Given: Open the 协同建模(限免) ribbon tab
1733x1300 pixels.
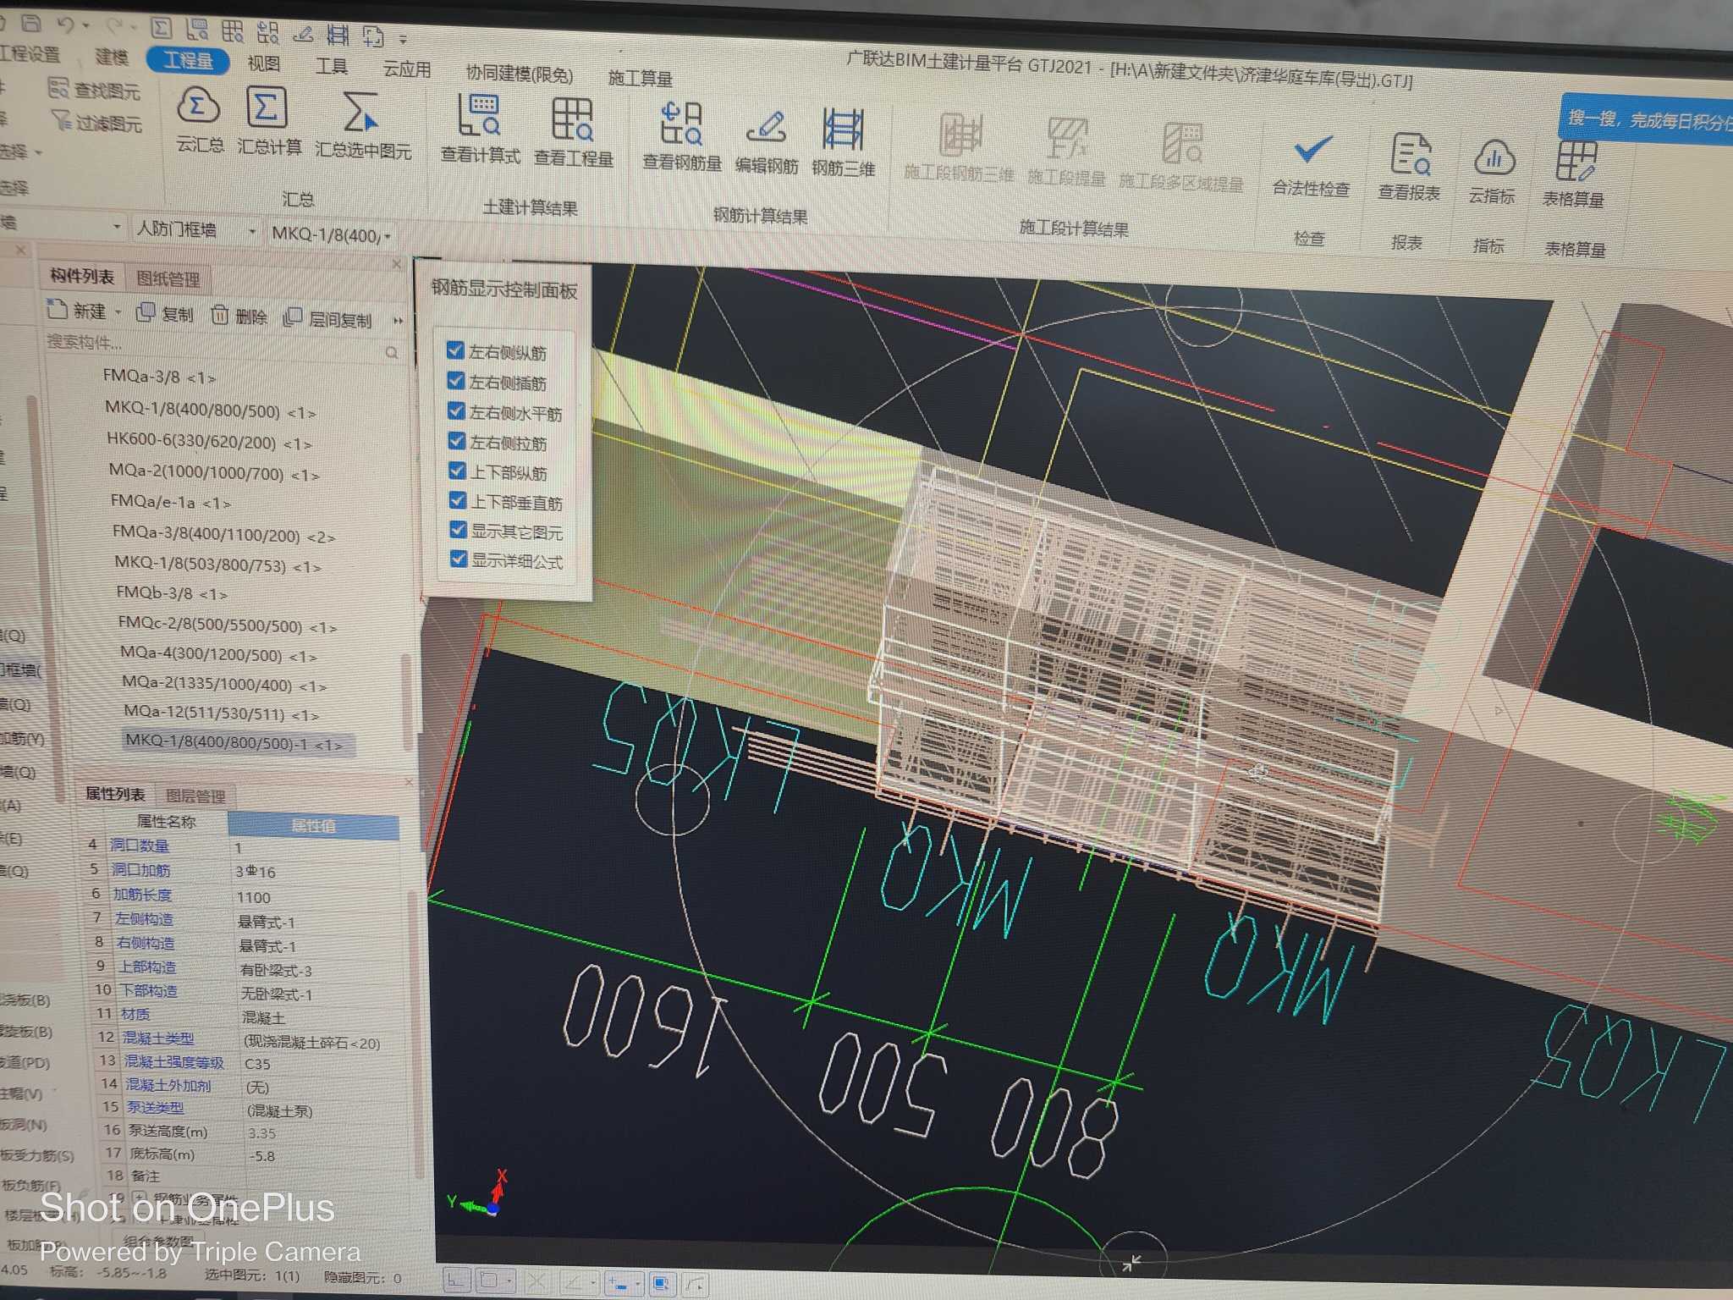Looking at the screenshot, I should tap(520, 74).
